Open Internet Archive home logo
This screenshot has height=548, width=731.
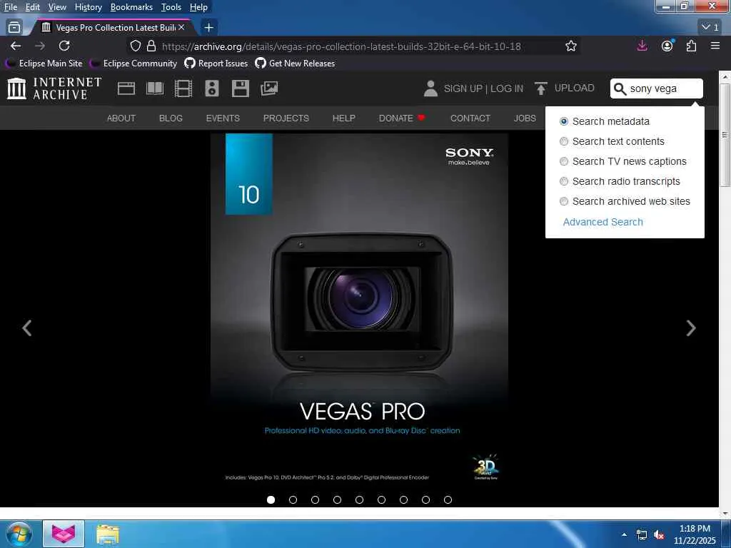54,88
